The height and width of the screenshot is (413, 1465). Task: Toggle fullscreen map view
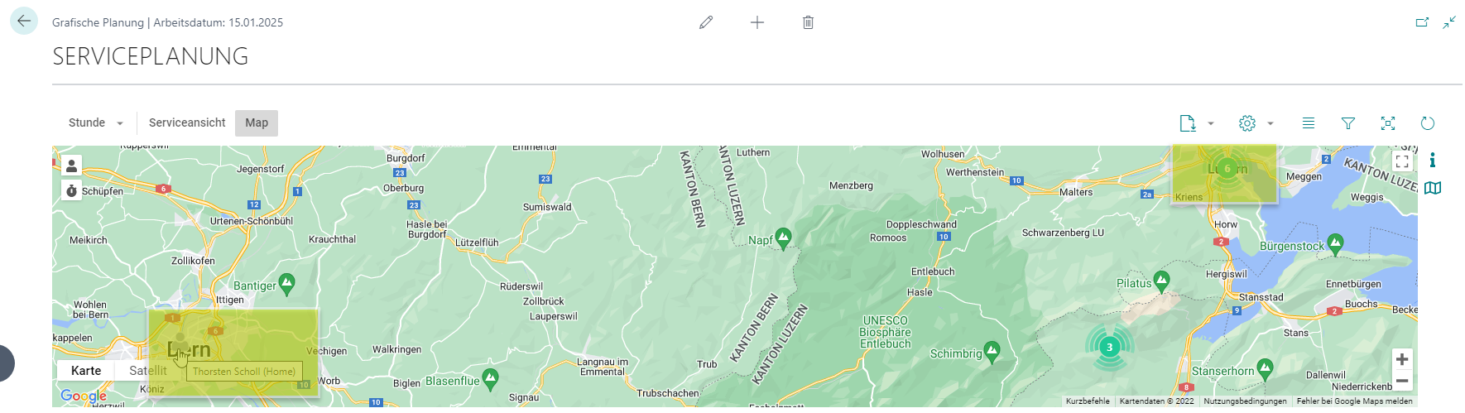click(1402, 161)
